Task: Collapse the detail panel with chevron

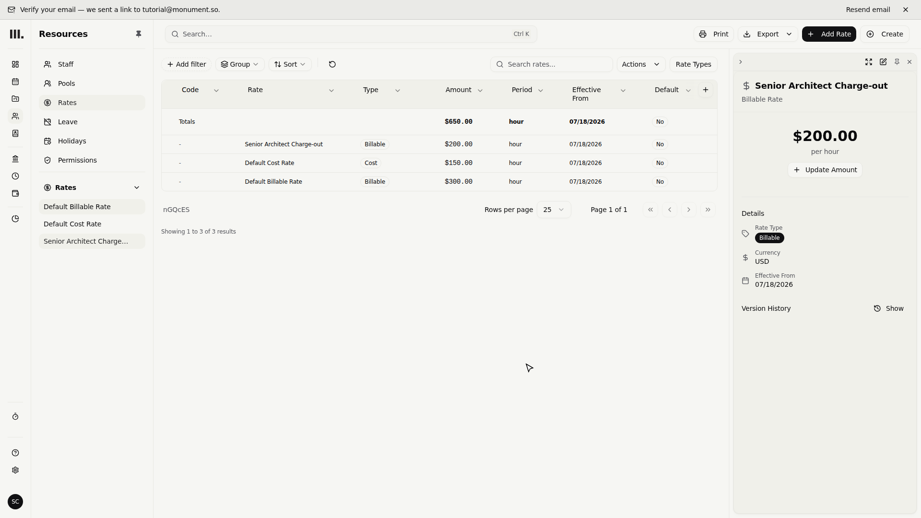Action: [x=741, y=62]
